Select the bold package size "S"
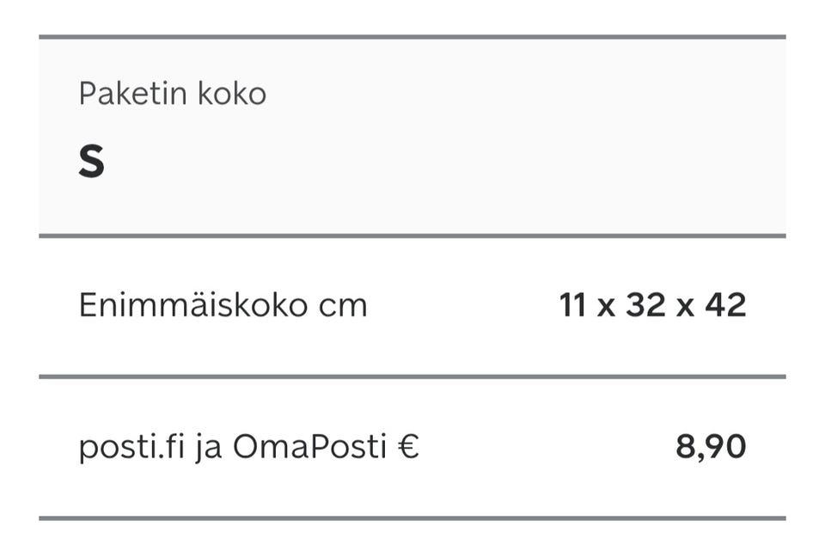This screenshot has width=825, height=533. tap(91, 162)
